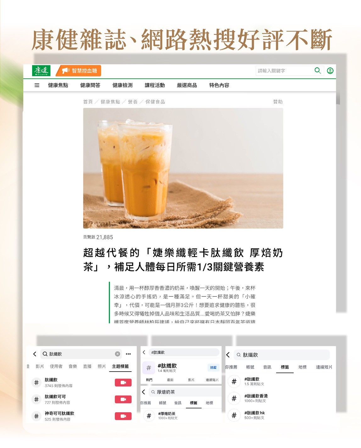Open the hamburger menu icon

point(37,85)
